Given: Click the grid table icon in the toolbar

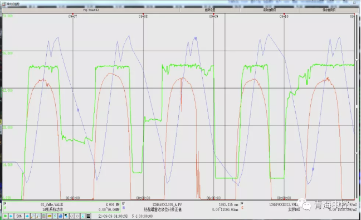Looking at the screenshot, I should 89,216.
